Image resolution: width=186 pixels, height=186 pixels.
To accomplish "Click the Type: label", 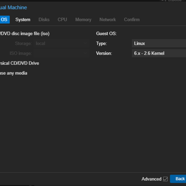I will pos(101,44).
